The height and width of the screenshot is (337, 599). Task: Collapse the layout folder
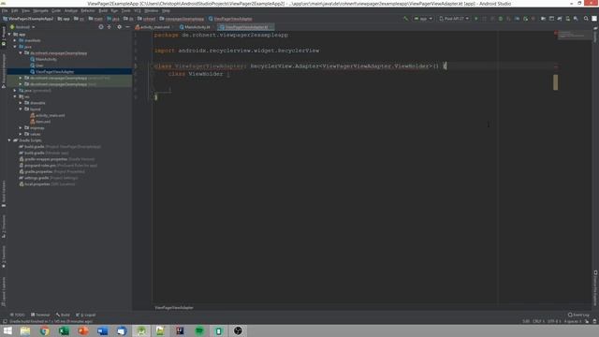click(x=21, y=109)
